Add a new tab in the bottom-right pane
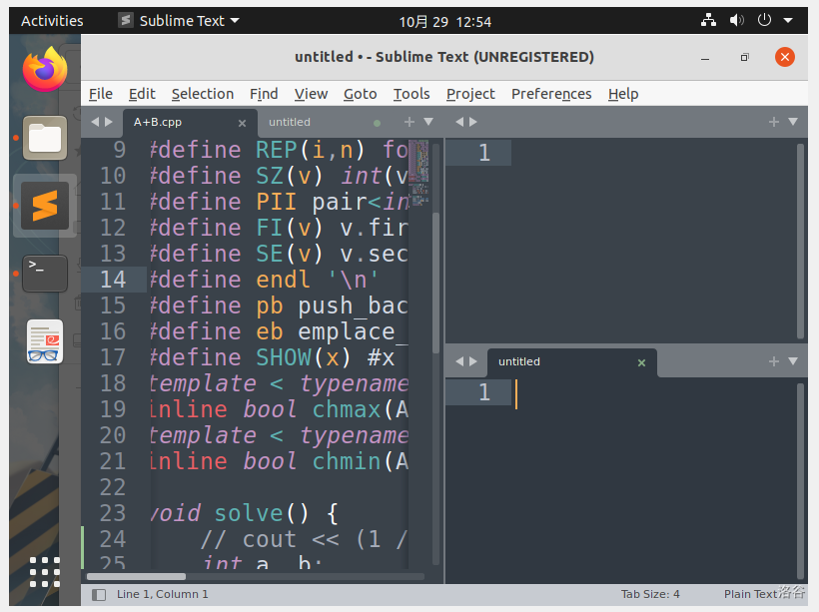Viewport: 819px width, 612px height. point(773,361)
